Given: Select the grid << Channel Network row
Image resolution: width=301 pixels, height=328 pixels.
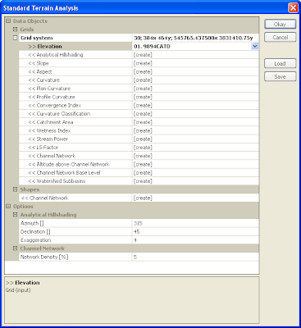Looking at the screenshot, I should tap(139, 156).
